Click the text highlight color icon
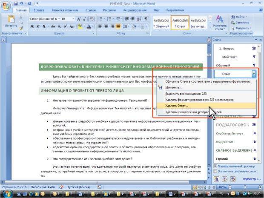Image resolution: width=264 pixels, height=198 pixels. point(80,26)
